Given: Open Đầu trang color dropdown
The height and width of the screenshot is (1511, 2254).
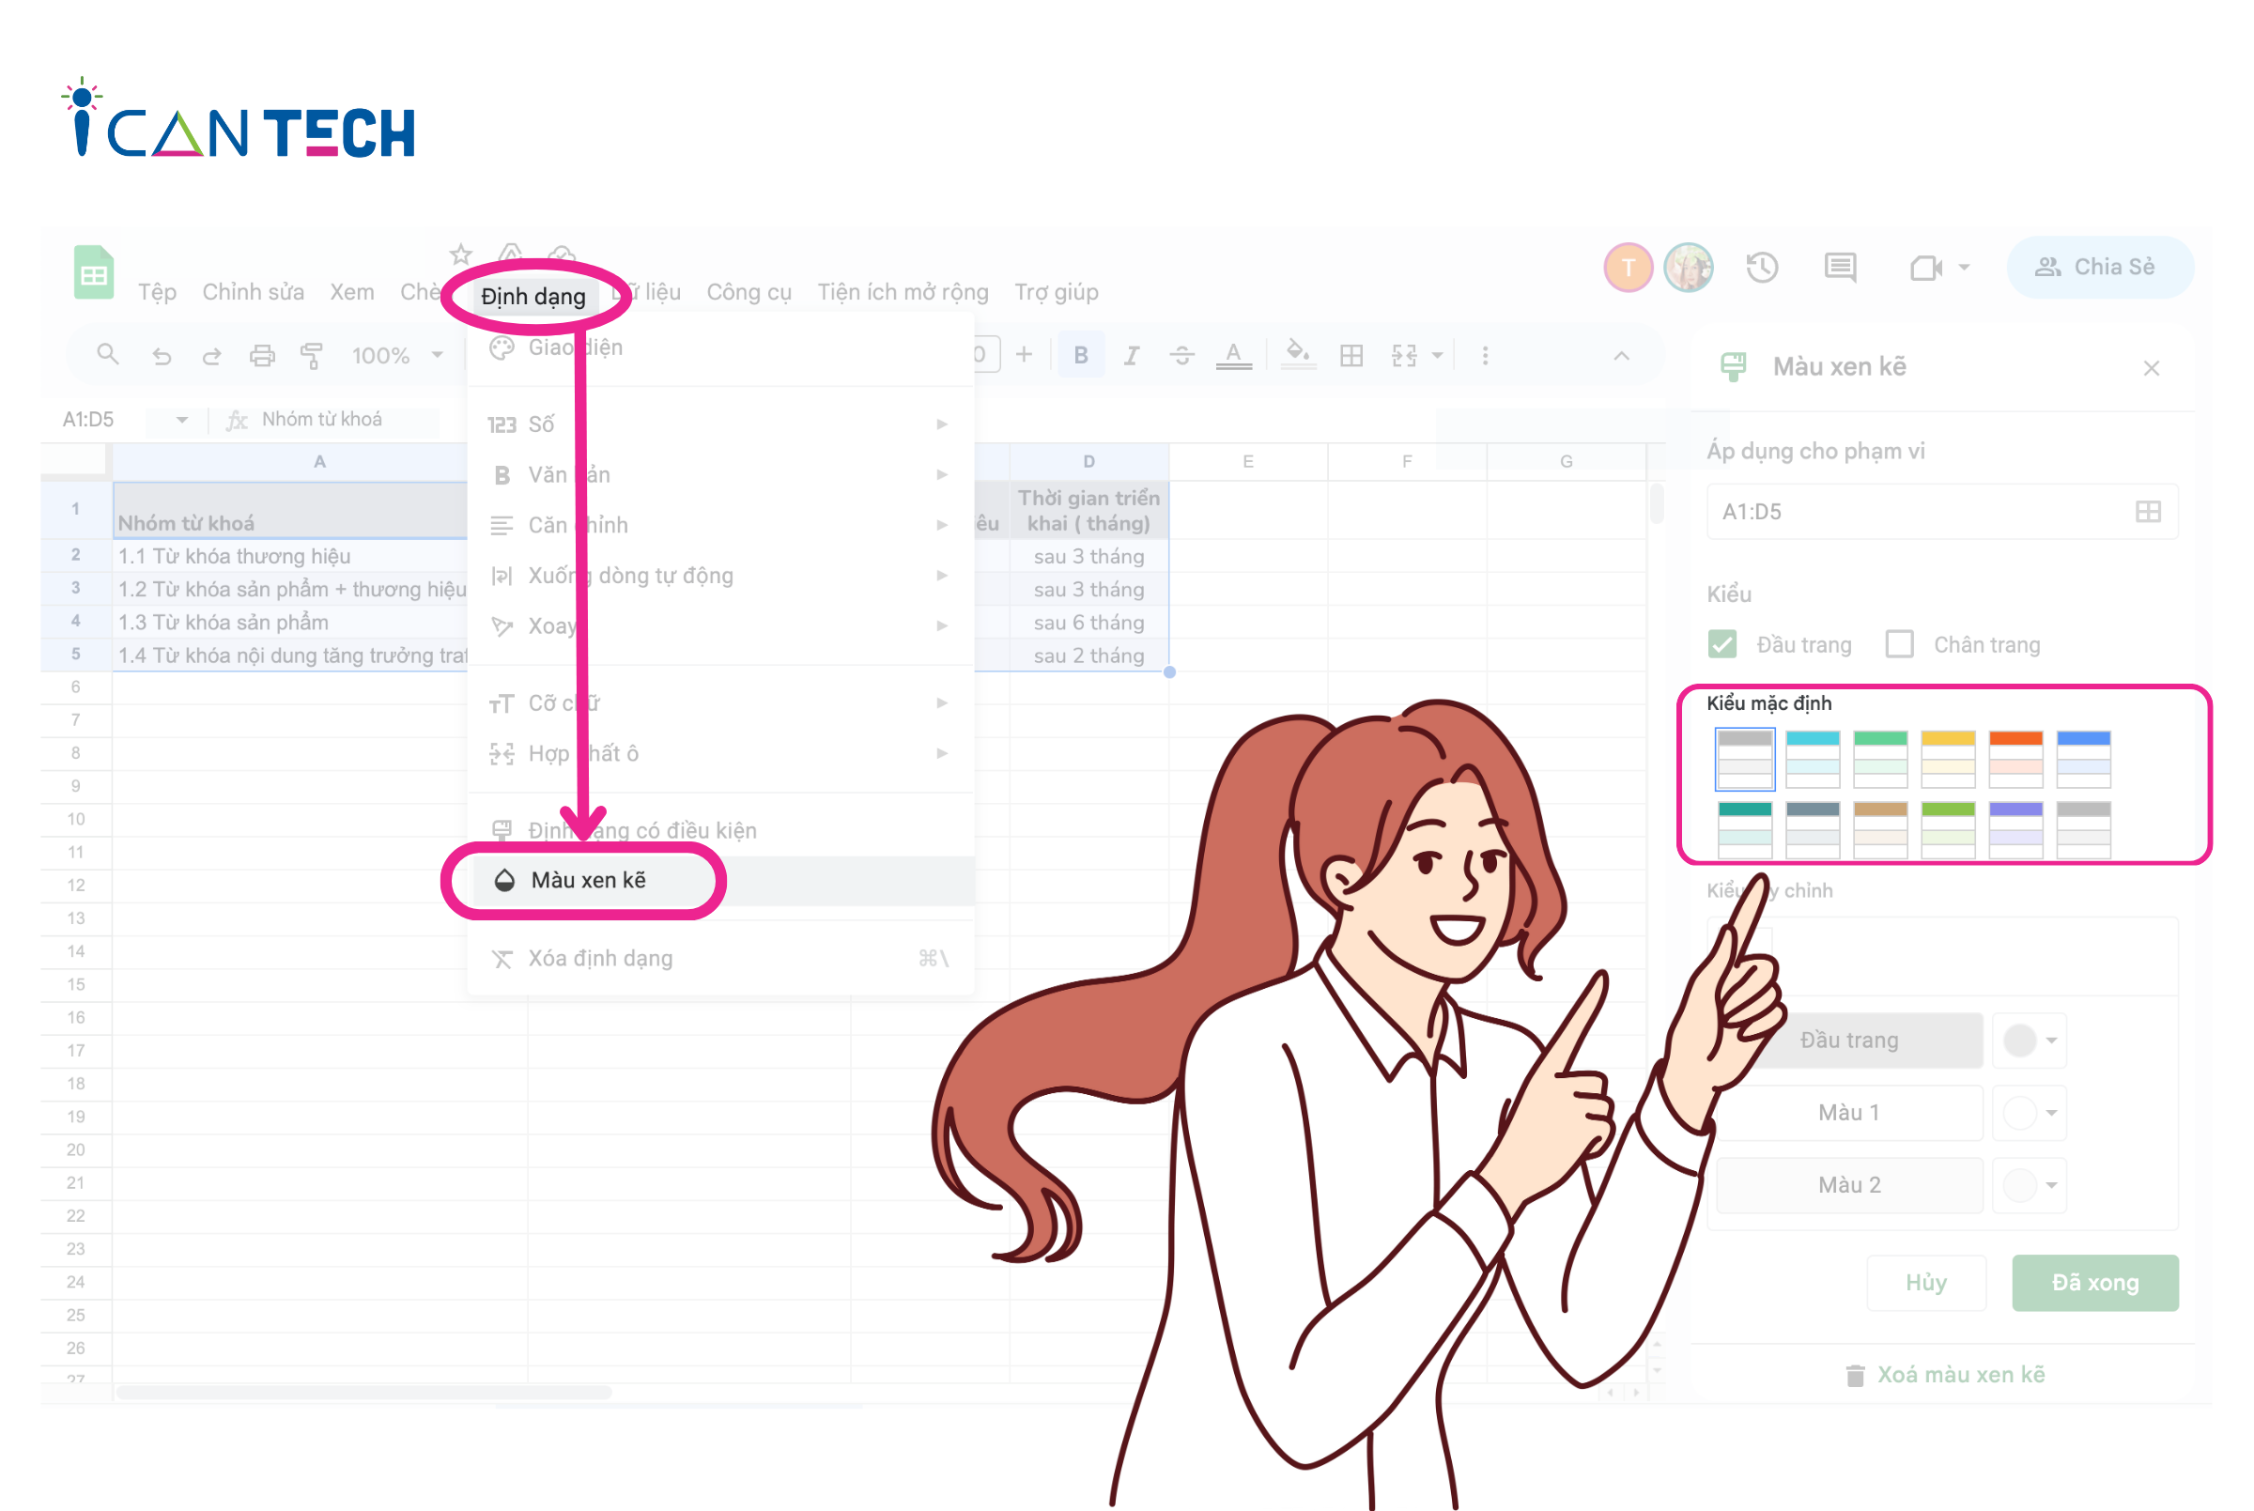Looking at the screenshot, I should click(x=2030, y=1040).
